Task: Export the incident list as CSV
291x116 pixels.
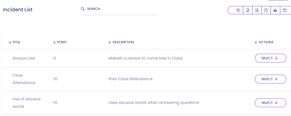Action: [x=257, y=10]
